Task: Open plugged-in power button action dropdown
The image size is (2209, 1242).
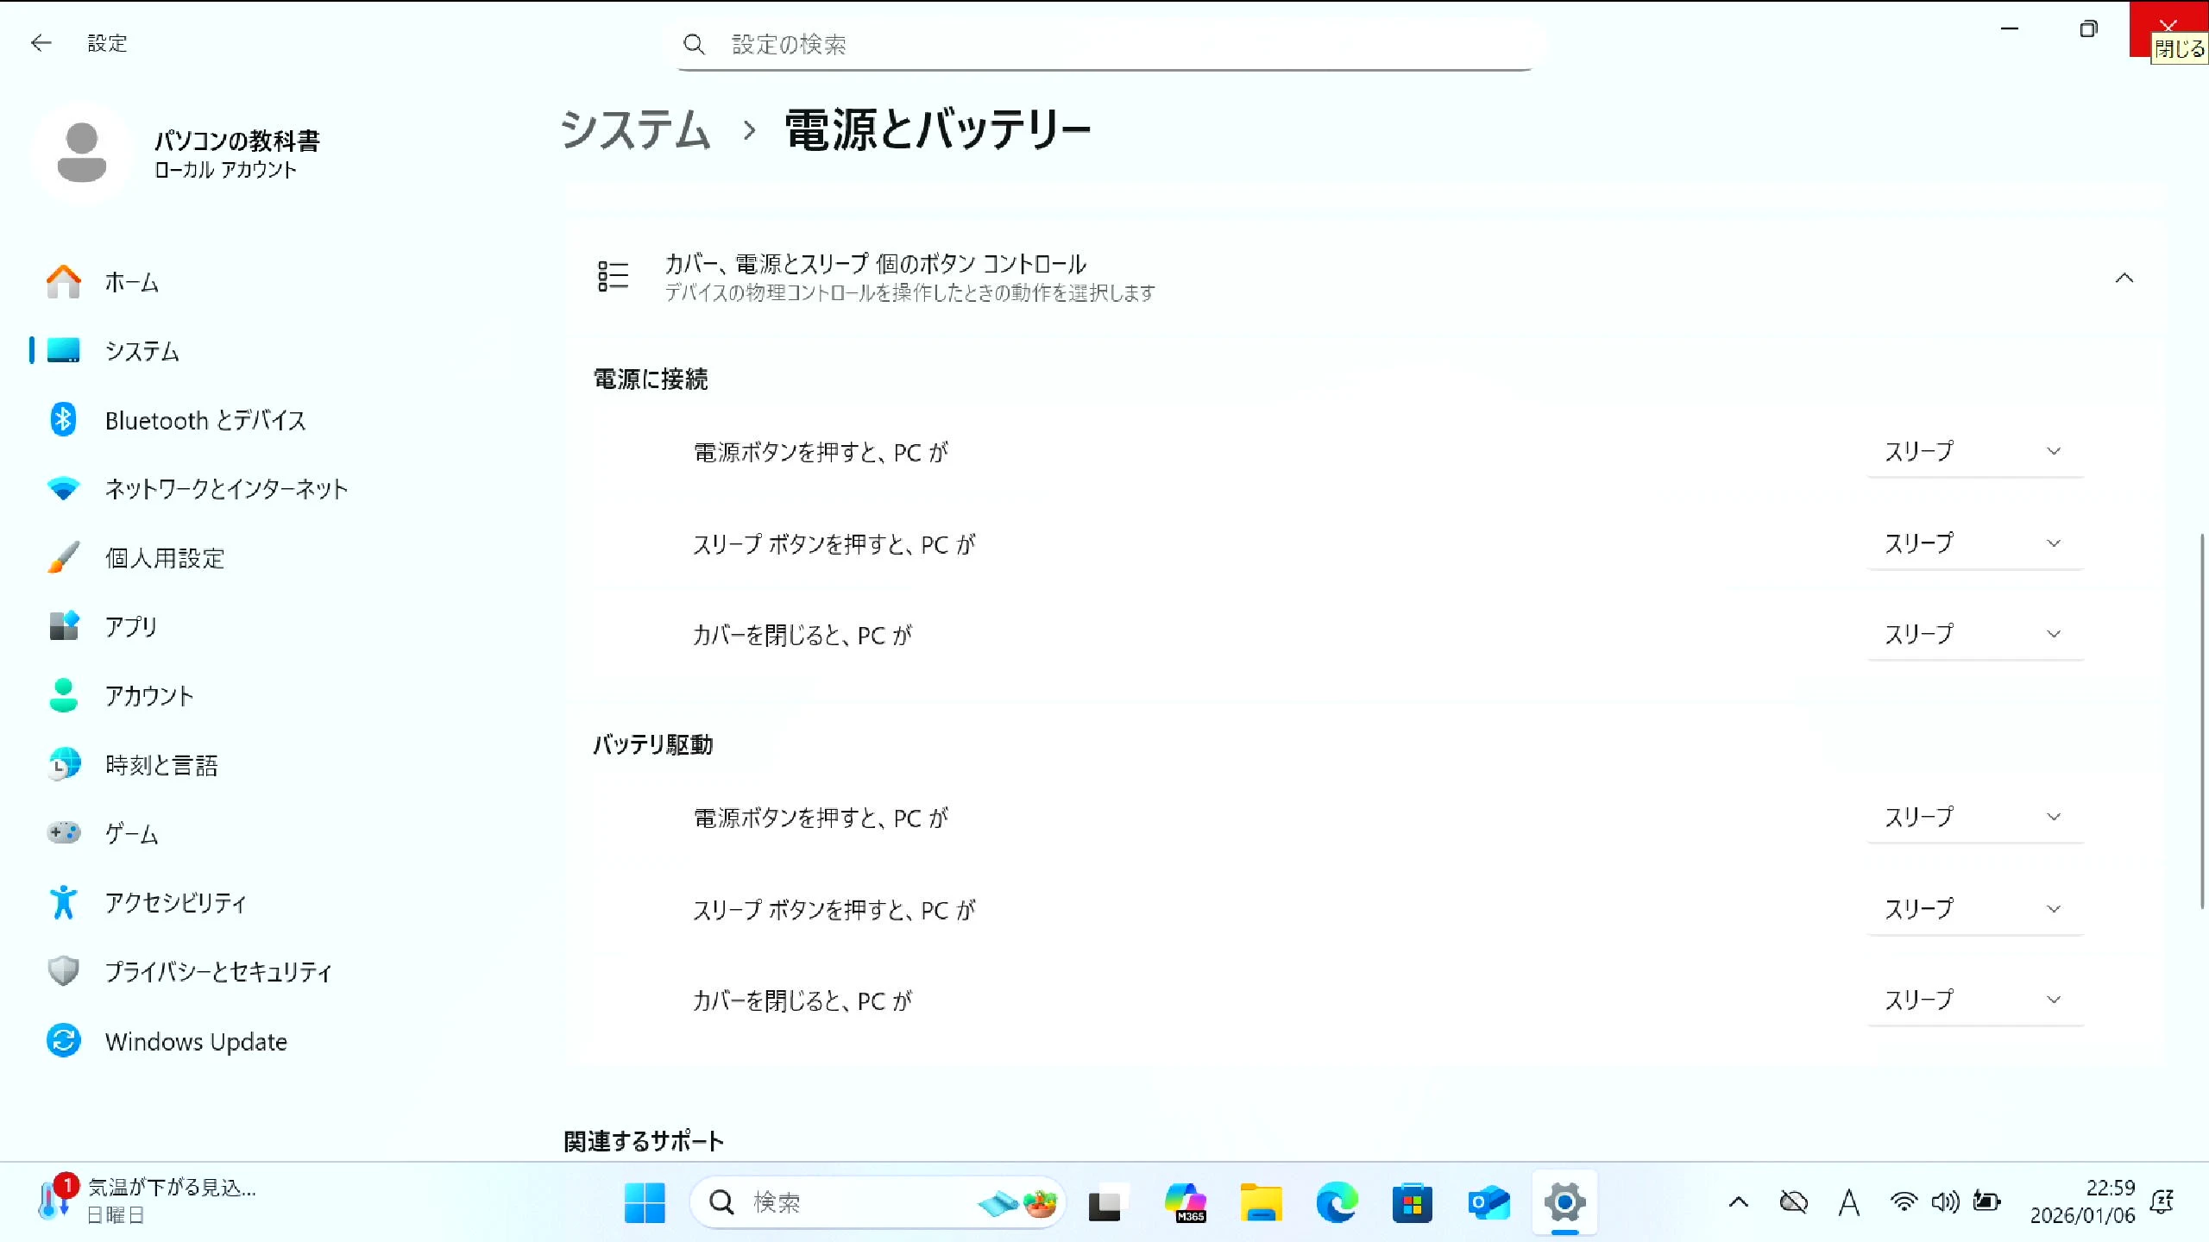Action: click(x=1974, y=451)
